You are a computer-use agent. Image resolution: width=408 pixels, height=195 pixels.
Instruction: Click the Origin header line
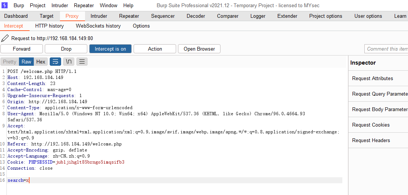47,102
